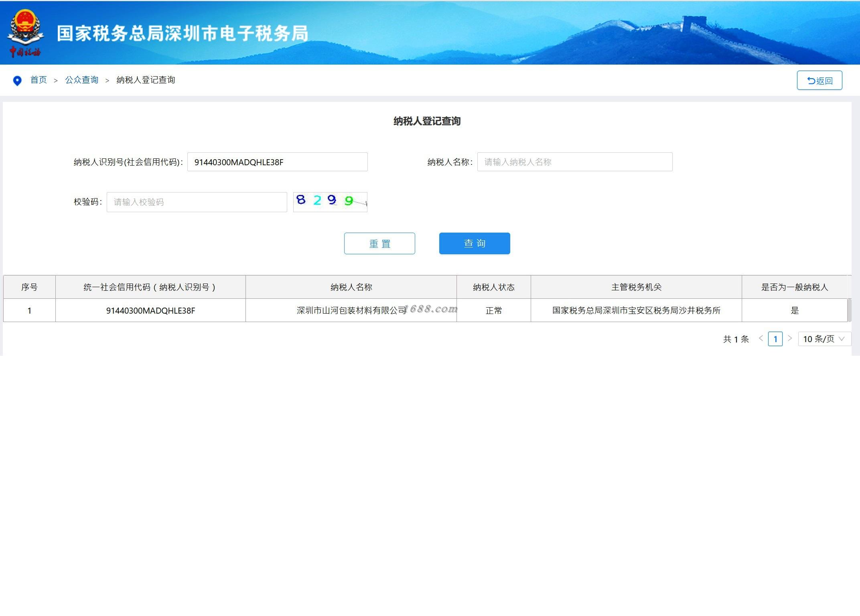Image resolution: width=860 pixels, height=616 pixels.
Task: Click the taxpayer ID input field
Action: (x=277, y=162)
